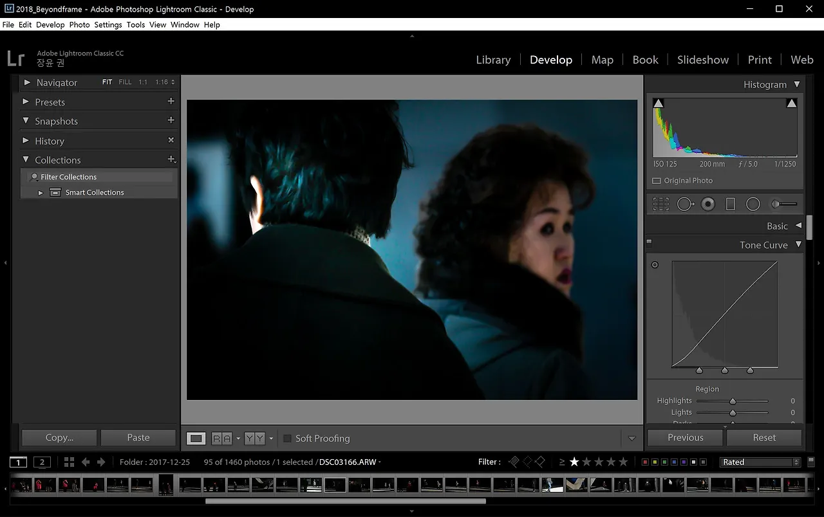Toggle highlight clipping indicator in histogram
The image size is (824, 517).
pos(792,103)
